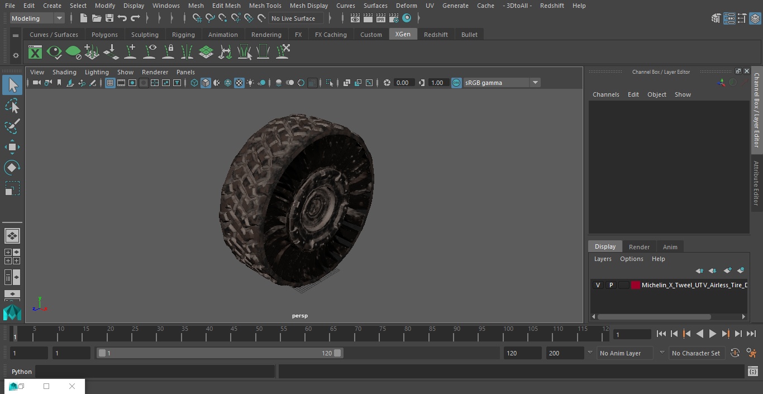
Task: Open the Python script language toggle
Action: tap(22, 372)
